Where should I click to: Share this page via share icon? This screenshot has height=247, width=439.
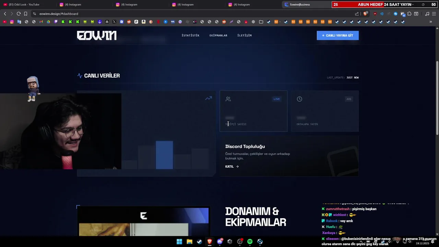(357, 14)
